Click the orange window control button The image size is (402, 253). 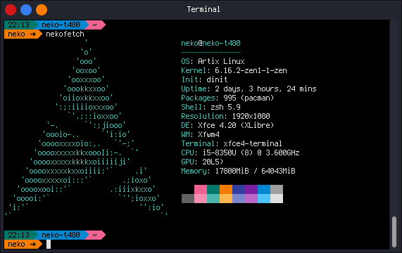pyautogui.click(x=42, y=10)
